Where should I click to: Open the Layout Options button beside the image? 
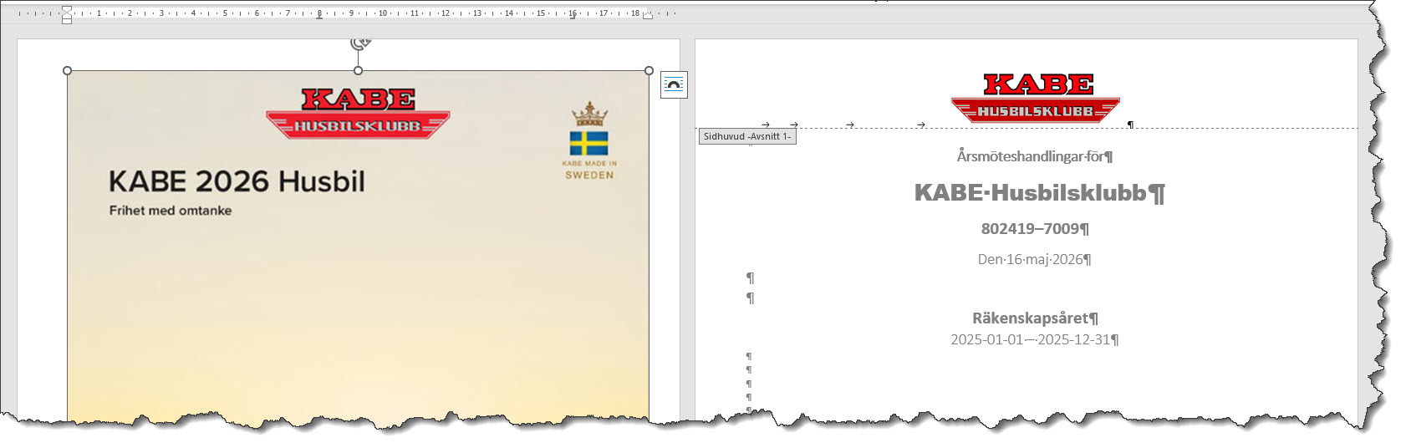click(674, 84)
